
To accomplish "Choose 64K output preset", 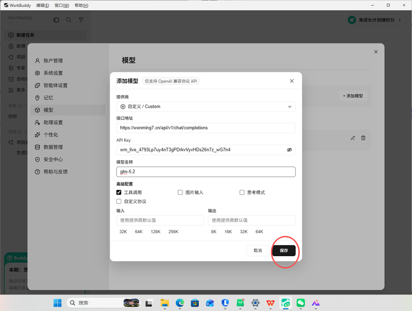I will point(259,232).
